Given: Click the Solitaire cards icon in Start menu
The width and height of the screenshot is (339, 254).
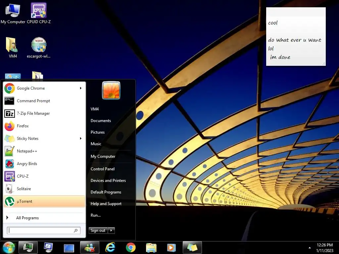Looking at the screenshot, I should [9, 189].
